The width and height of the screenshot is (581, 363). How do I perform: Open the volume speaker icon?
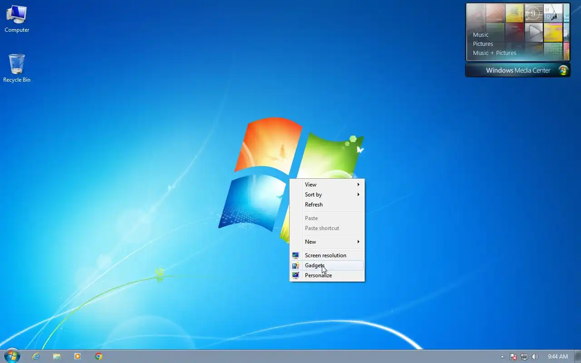click(x=535, y=357)
